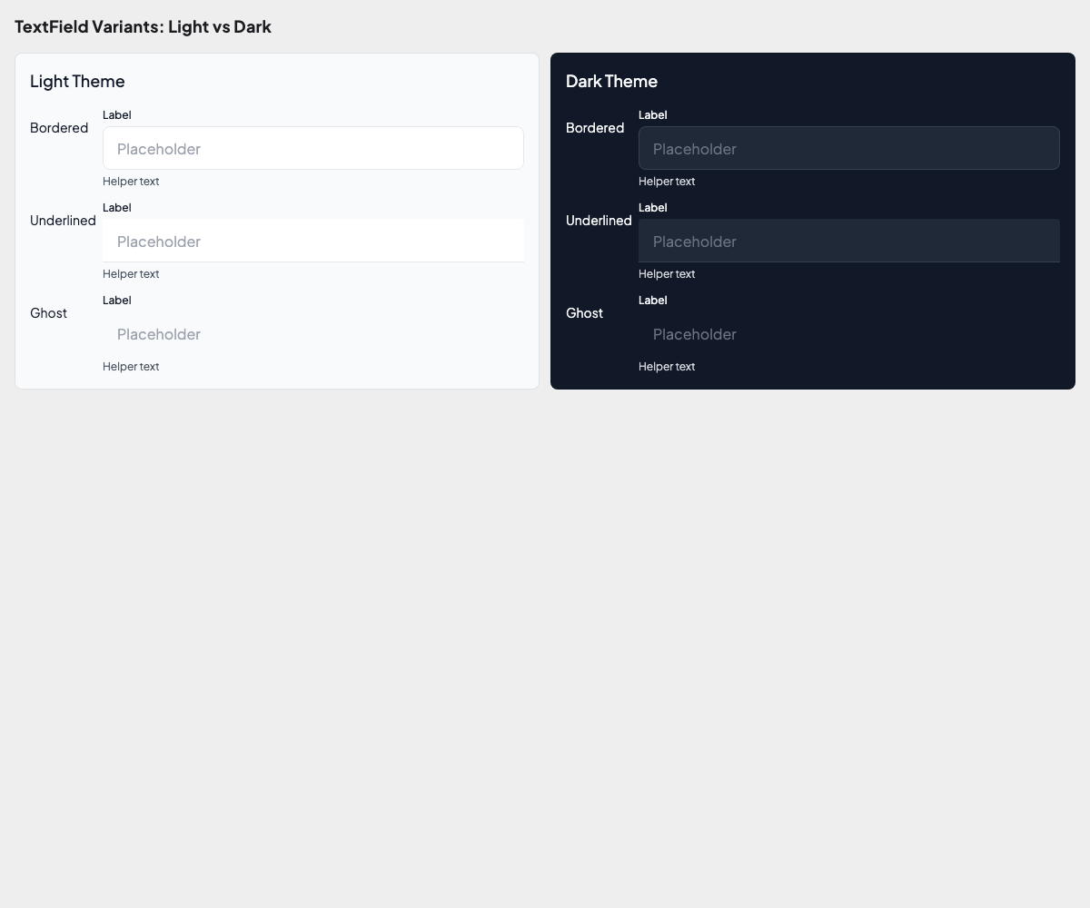1090x908 pixels.
Task: Click helper text under dark Underlined field
Action: (667, 274)
